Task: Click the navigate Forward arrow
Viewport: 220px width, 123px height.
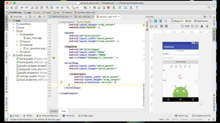Action: point(62,8)
